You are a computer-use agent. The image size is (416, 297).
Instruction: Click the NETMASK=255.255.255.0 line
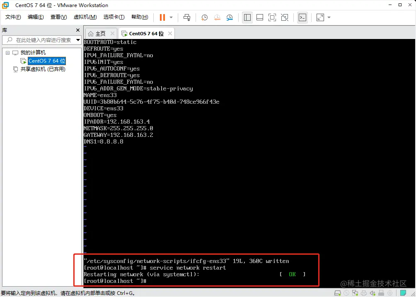click(x=119, y=128)
